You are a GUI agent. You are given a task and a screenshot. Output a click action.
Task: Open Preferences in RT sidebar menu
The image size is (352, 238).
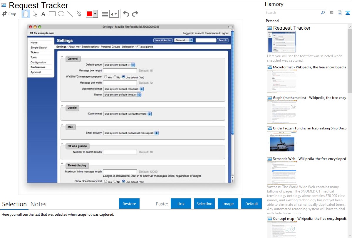click(38, 67)
